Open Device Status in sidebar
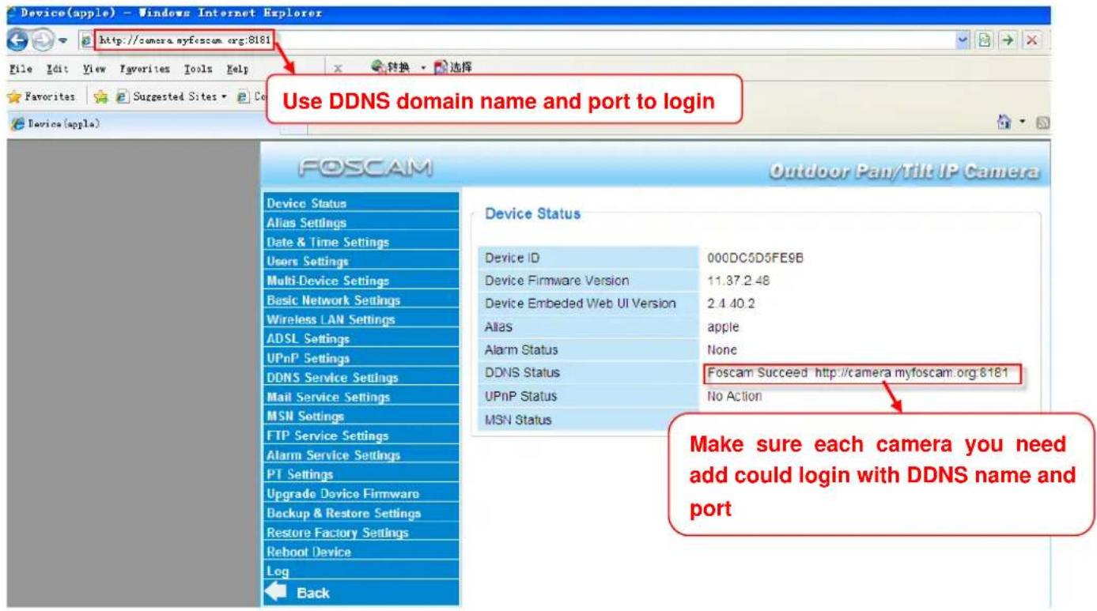This screenshot has width=1097, height=611. [361, 203]
